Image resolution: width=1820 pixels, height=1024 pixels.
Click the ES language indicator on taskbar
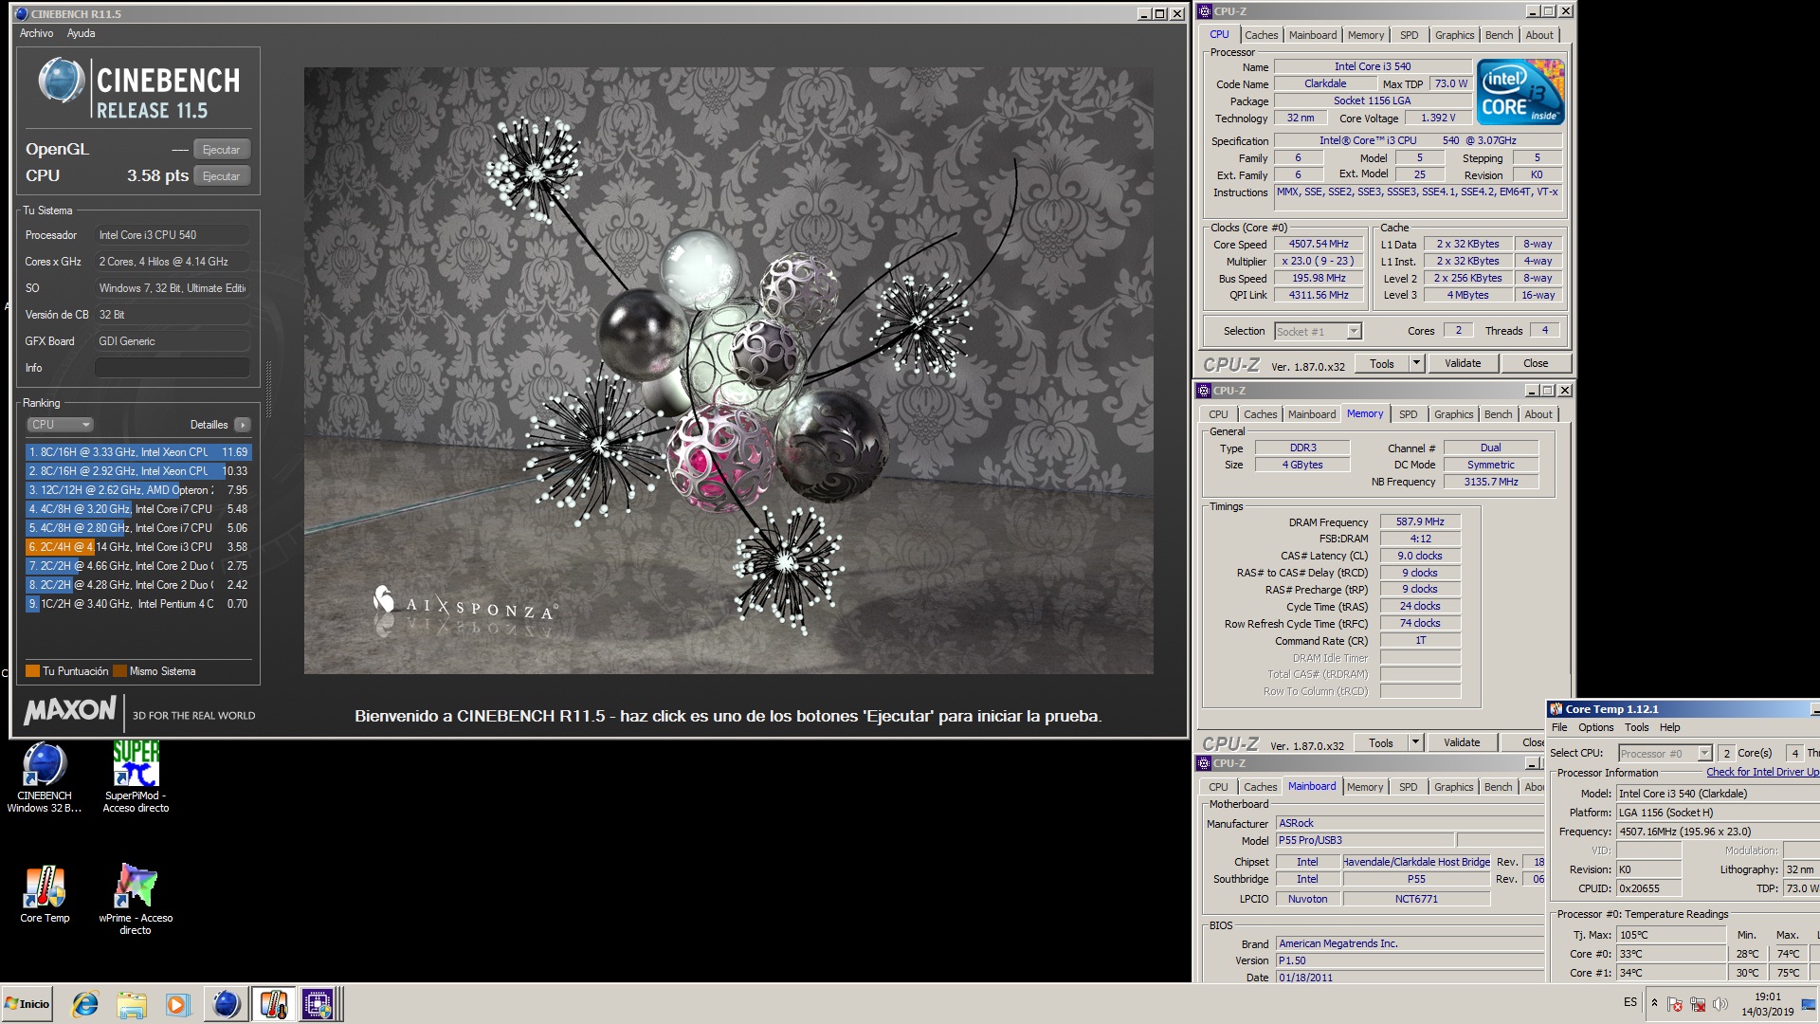(x=1630, y=1002)
